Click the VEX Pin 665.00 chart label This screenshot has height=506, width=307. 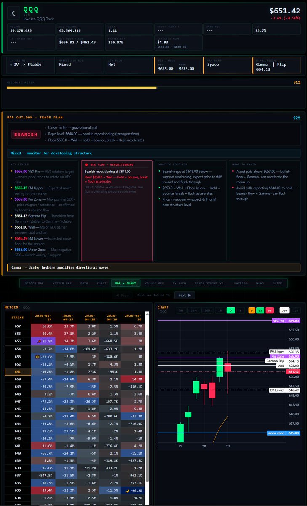coord(287,321)
